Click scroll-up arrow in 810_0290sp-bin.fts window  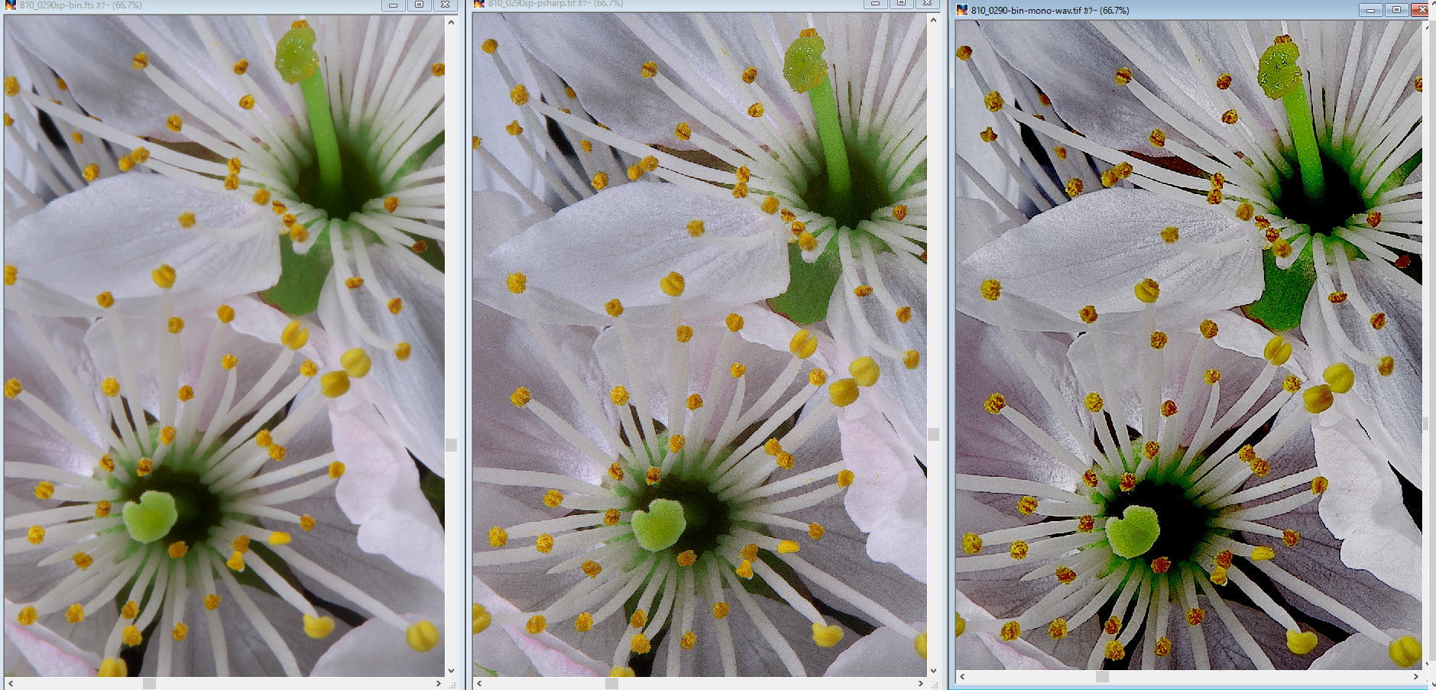click(451, 22)
